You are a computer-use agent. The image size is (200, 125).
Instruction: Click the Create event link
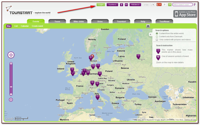click(37, 26)
